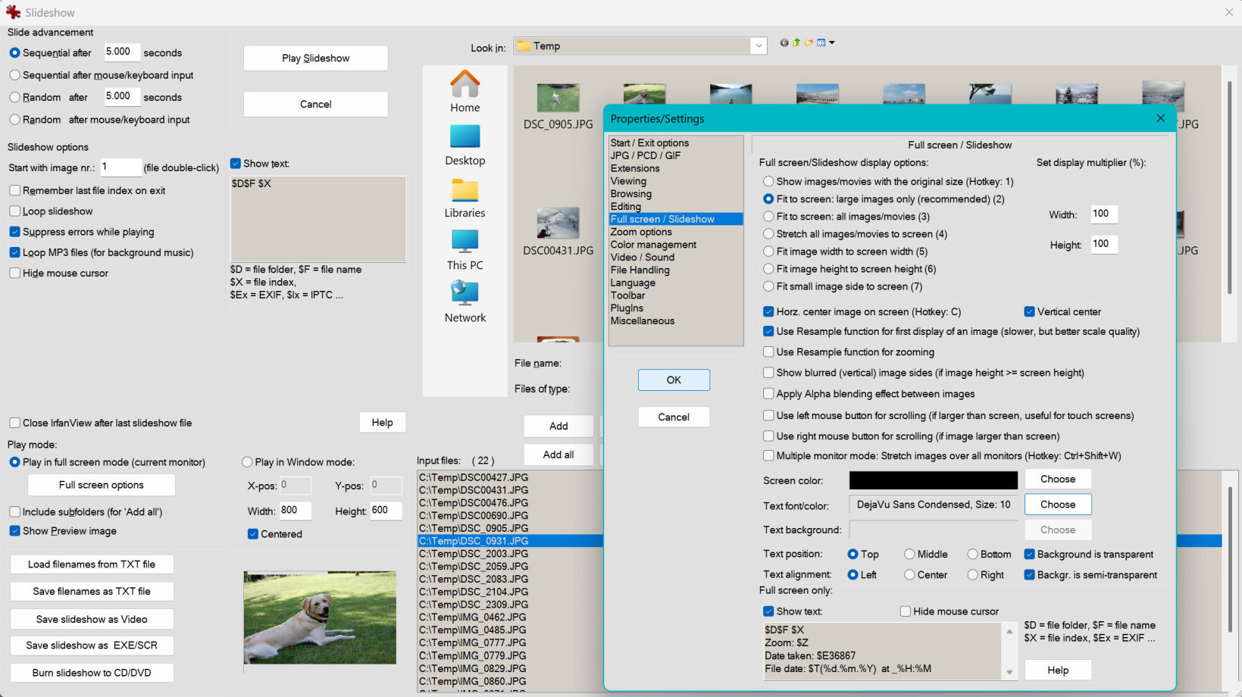Click the black Screen color swatch
The width and height of the screenshot is (1242, 697).
933,480
